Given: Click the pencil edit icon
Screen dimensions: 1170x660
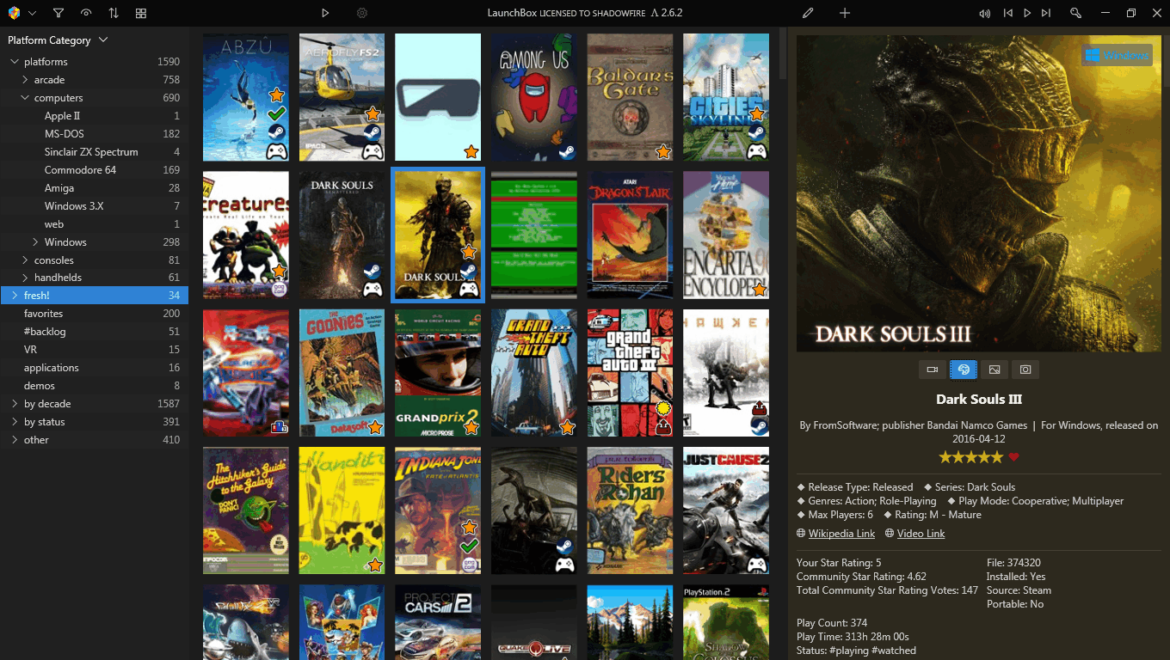Looking at the screenshot, I should pyautogui.click(x=807, y=13).
